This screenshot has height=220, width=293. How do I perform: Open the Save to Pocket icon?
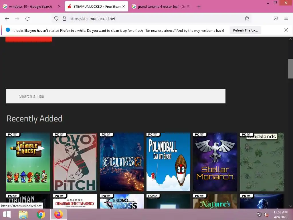coord(276,18)
